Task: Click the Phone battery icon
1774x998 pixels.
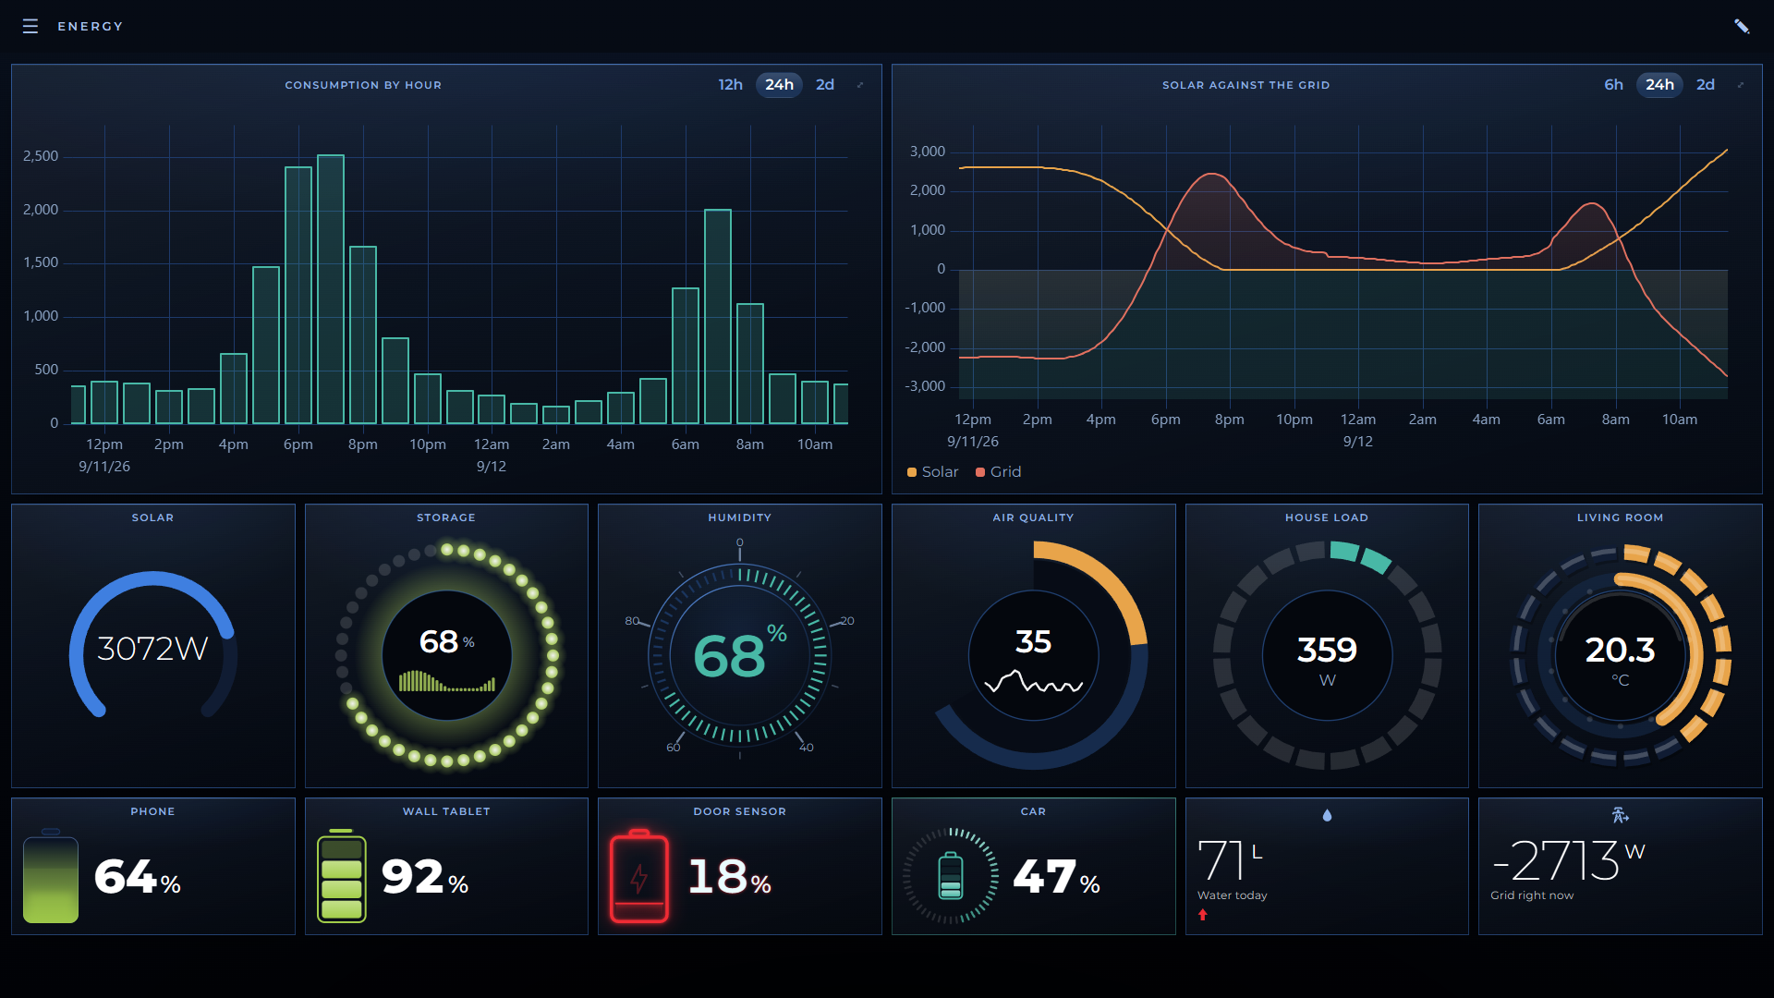Action: point(51,876)
